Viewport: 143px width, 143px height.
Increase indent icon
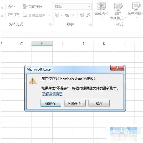point(17,15)
